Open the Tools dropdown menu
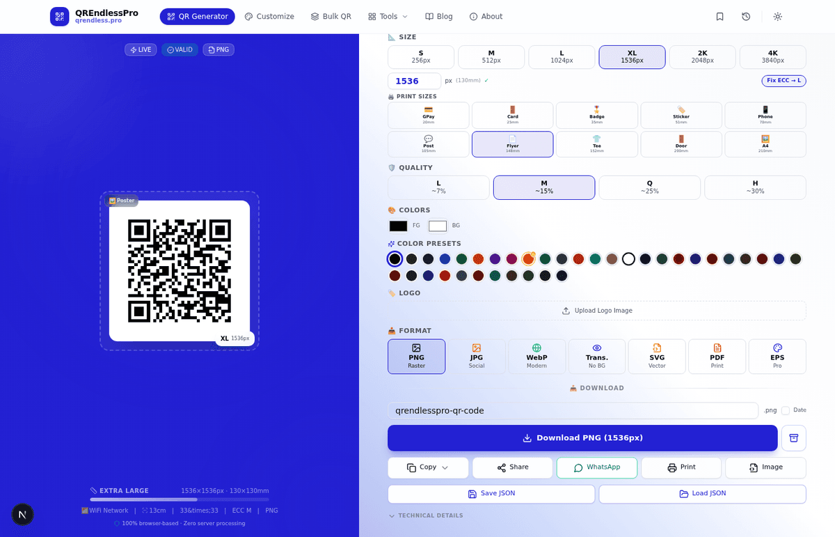Screen dimensions: 835x537 (388, 16)
